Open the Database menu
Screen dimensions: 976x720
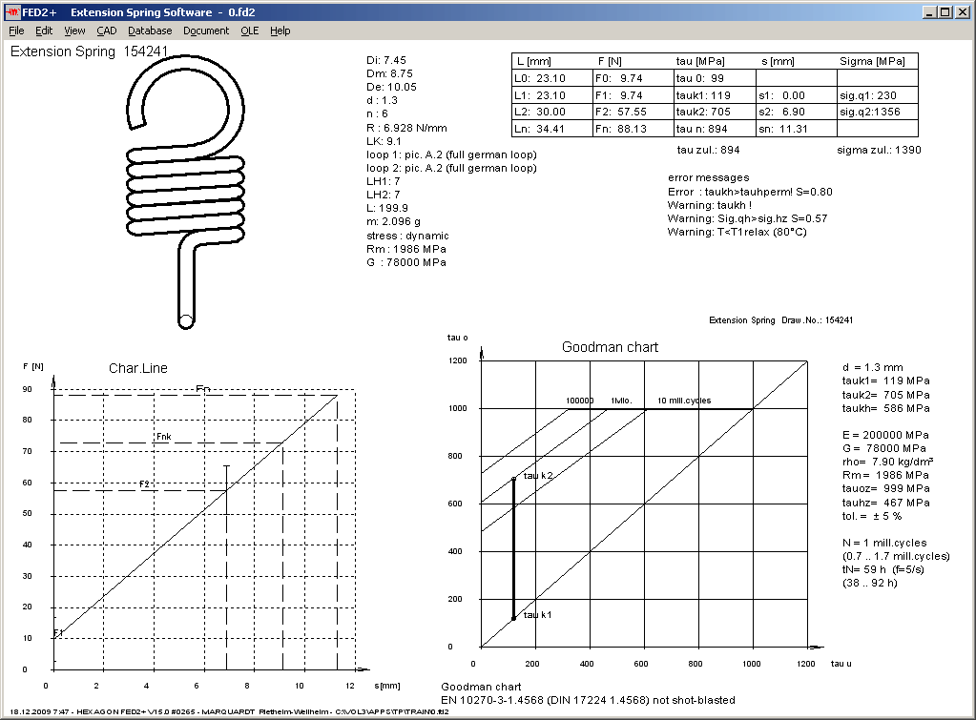(150, 31)
